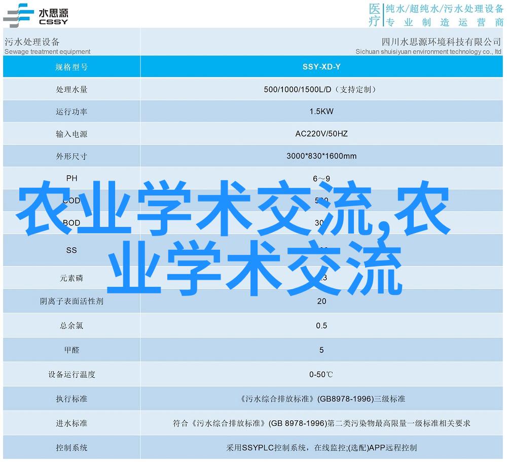Image resolution: width=507 pixels, height=462 pixels.
Task: Click the value 5 in the 甲醛 row
Action: point(321,350)
